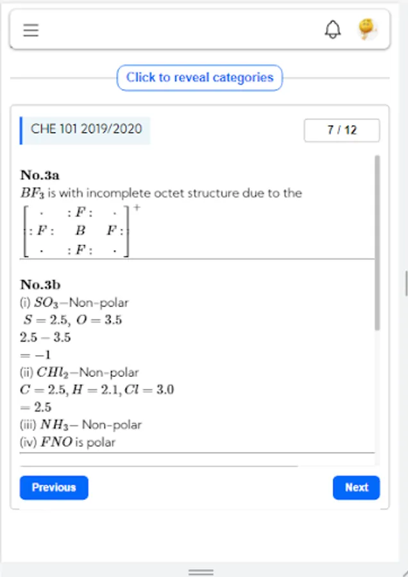Click the answer panel vertical scrollbar thumb

click(x=377, y=243)
